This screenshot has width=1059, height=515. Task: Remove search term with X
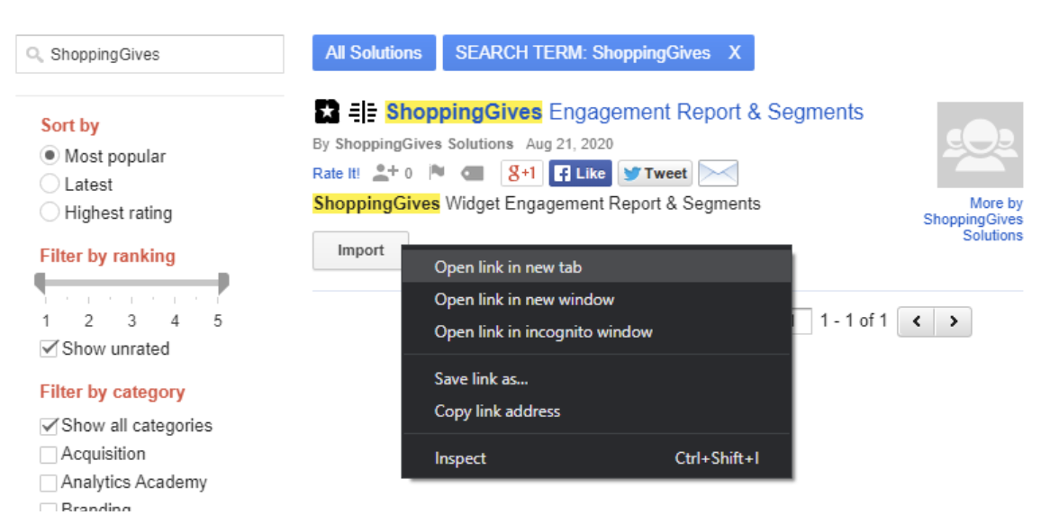[x=734, y=52]
